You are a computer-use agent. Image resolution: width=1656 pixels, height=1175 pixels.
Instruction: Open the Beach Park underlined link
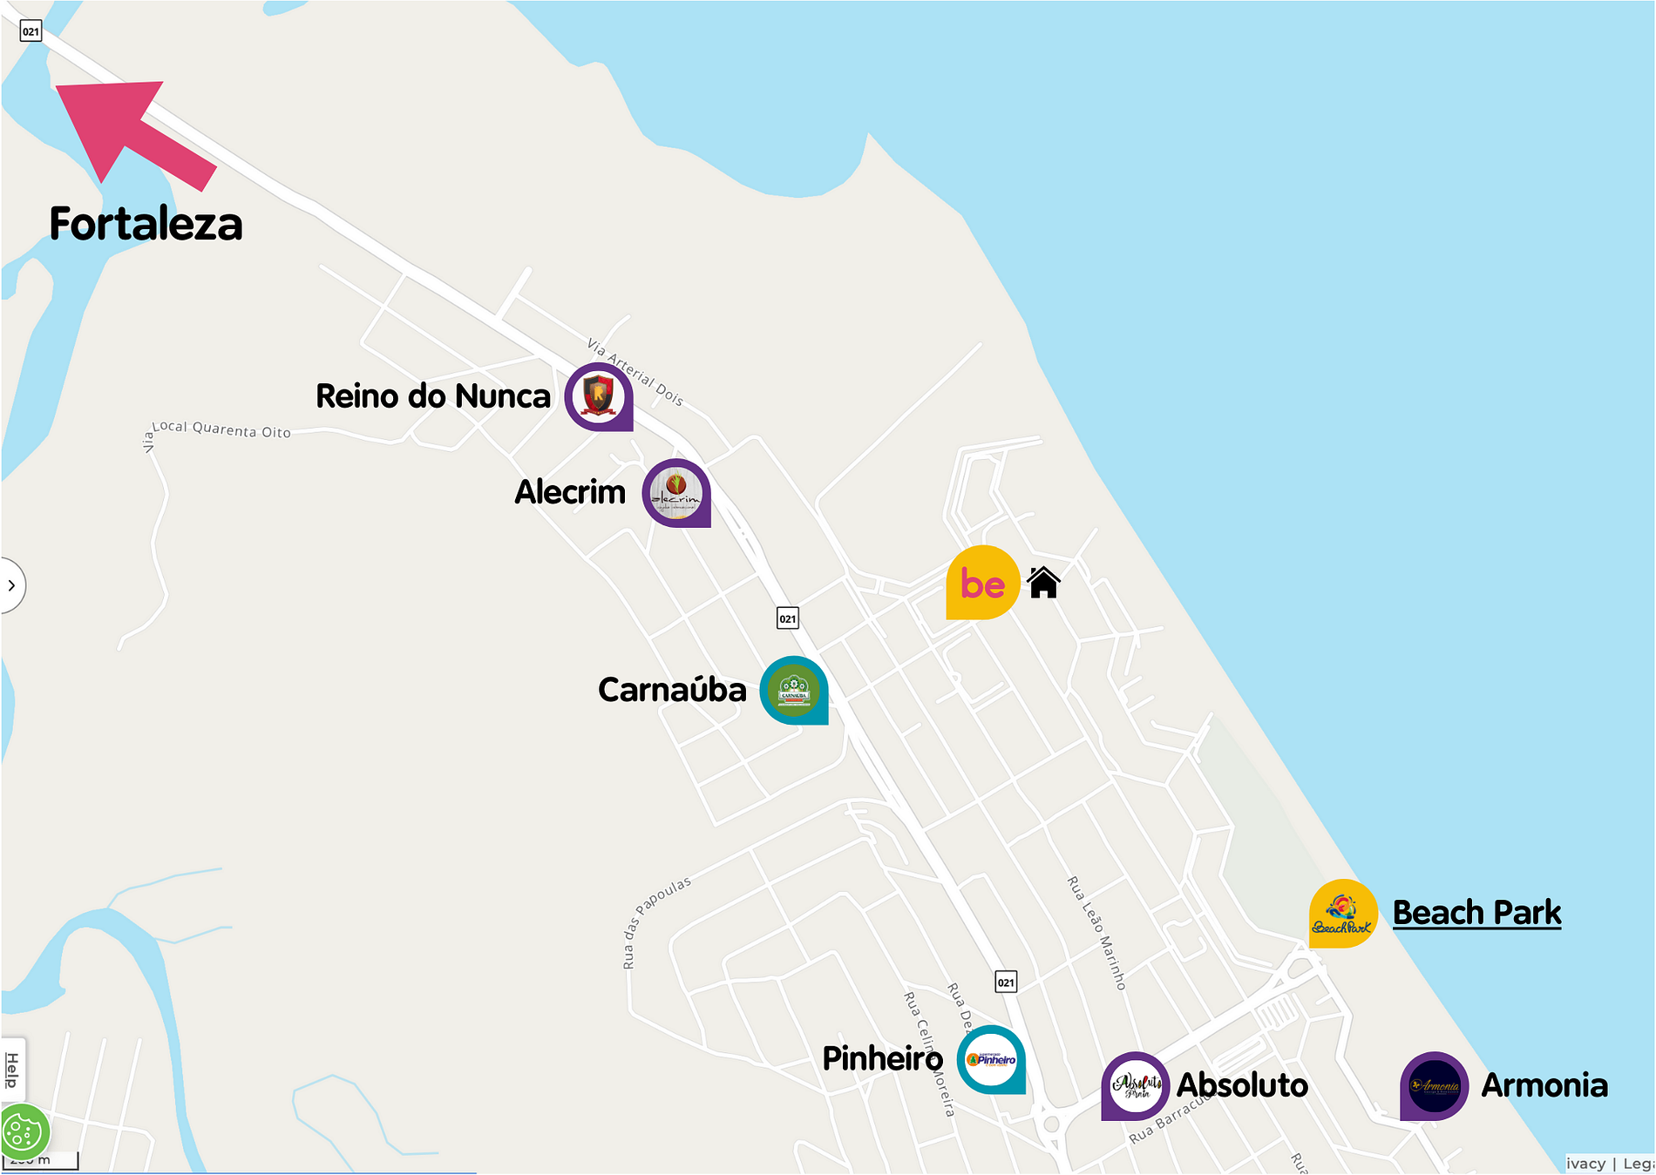(1477, 912)
